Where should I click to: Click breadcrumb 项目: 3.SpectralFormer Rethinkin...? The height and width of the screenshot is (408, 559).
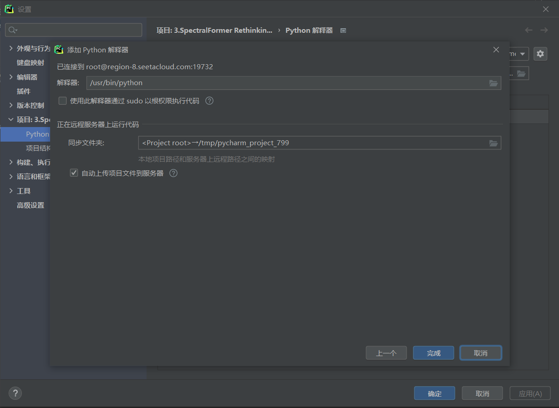click(214, 31)
